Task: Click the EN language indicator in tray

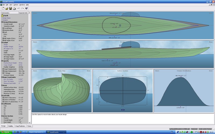Action: tap(171, 132)
